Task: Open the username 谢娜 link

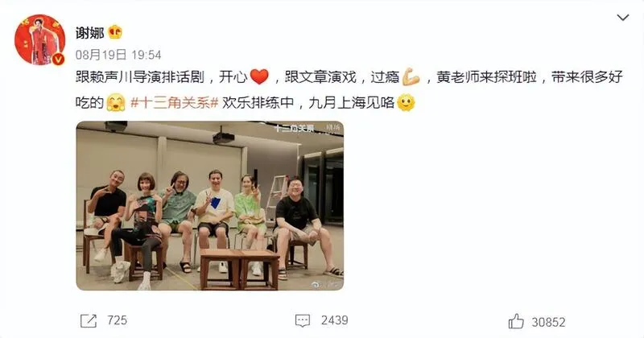Action: pos(89,32)
